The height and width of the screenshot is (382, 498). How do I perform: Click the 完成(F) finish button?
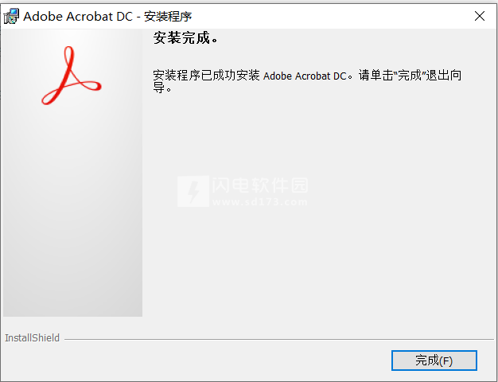tap(434, 361)
